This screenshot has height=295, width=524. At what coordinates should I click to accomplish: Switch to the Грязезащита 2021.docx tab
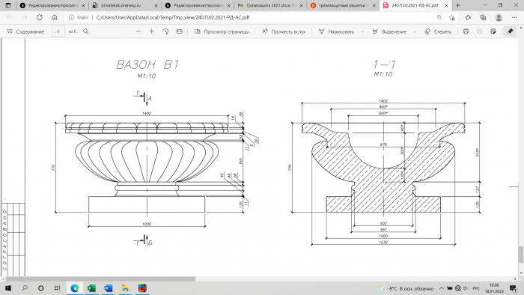point(270,5)
